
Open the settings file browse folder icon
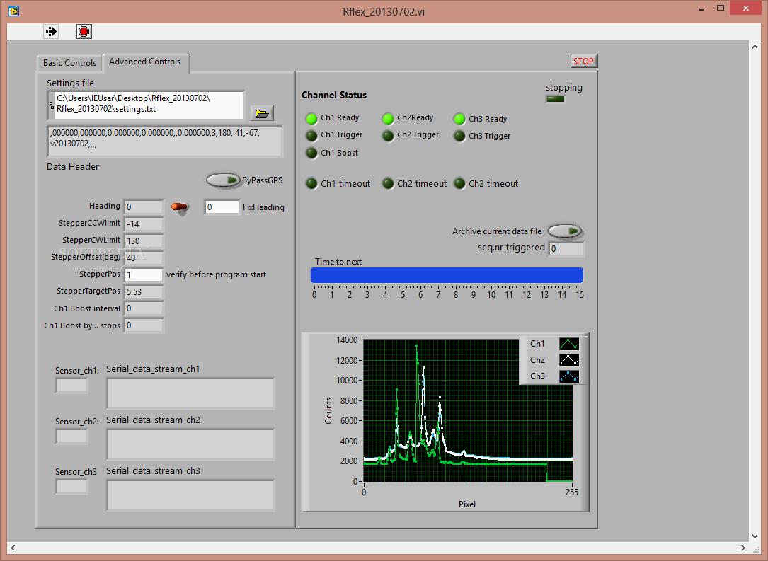262,114
